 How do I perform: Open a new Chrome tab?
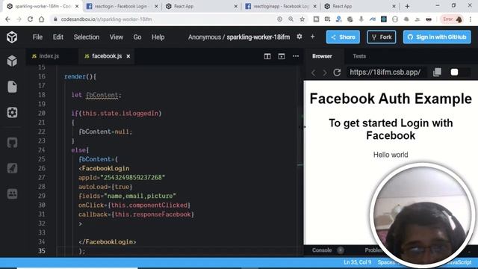407,6
